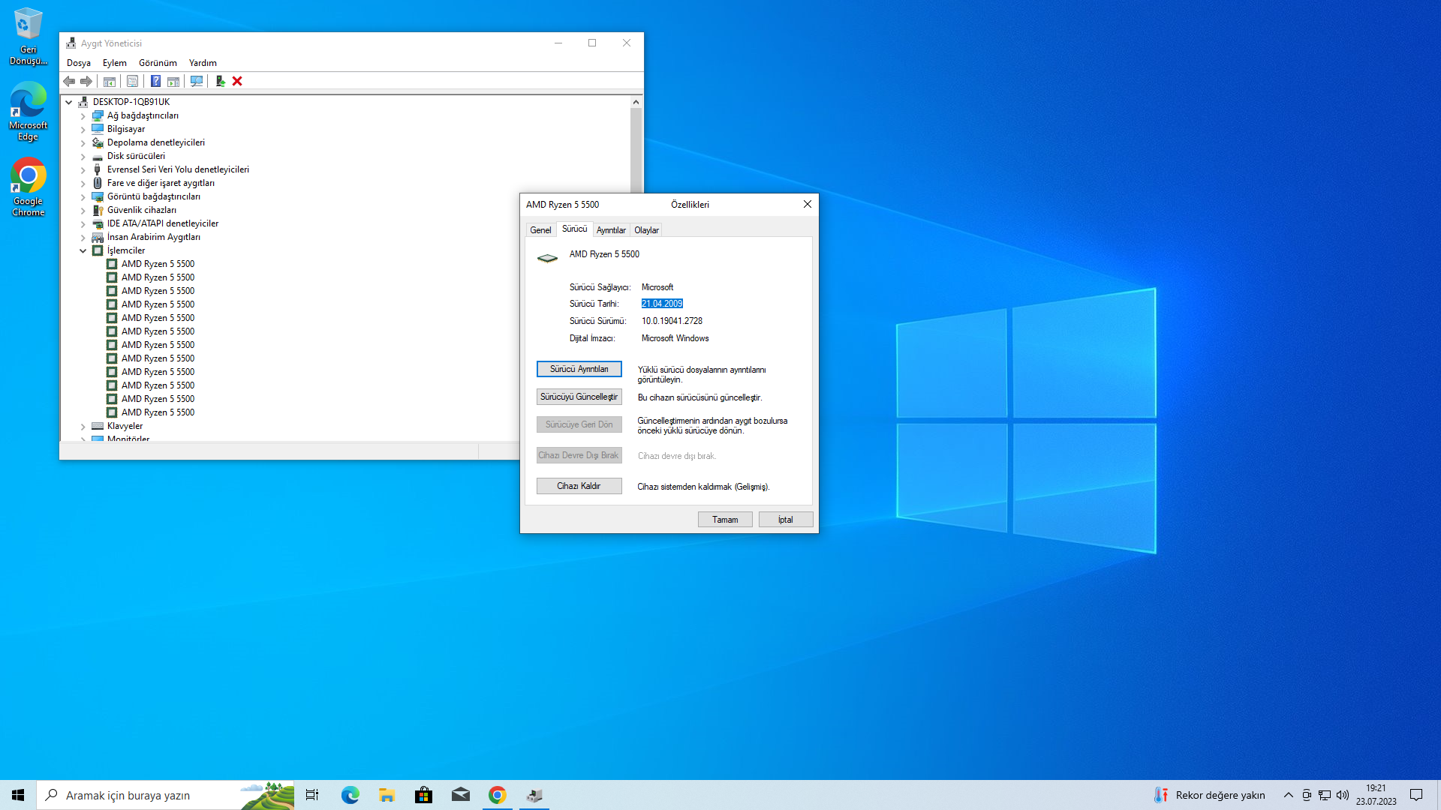Expand the Klavyeler category
Viewport: 1441px width, 810px height.
(83, 426)
